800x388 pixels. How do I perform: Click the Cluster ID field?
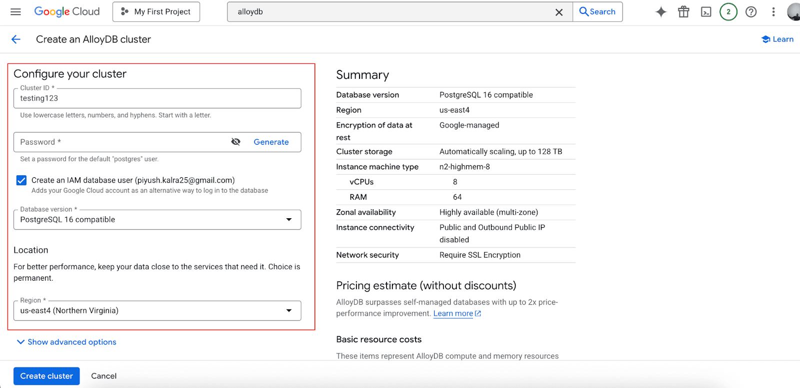pos(157,98)
